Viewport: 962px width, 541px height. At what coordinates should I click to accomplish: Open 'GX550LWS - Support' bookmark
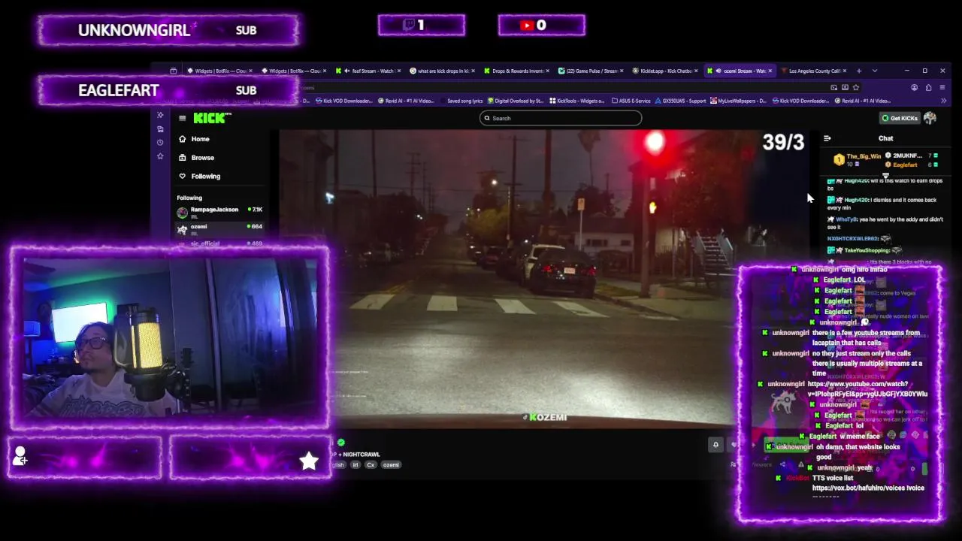point(682,101)
